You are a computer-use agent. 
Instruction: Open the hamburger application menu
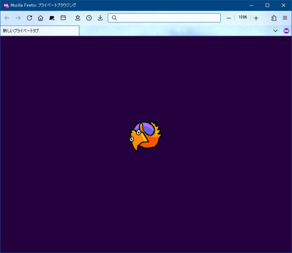pos(285,18)
